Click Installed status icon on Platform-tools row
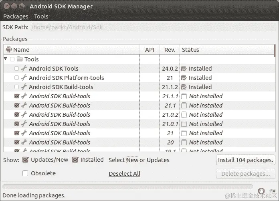This screenshot has height=201, width=279. coord(184,78)
